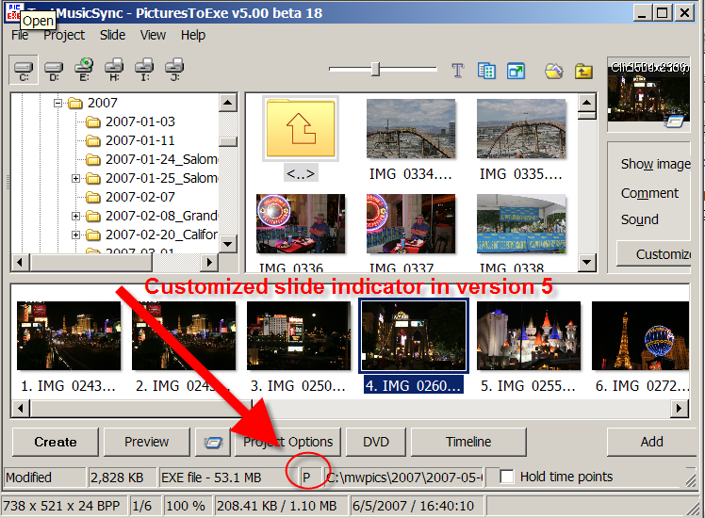The image size is (705, 518).
Task: Open the Timeline view
Action: 468,442
